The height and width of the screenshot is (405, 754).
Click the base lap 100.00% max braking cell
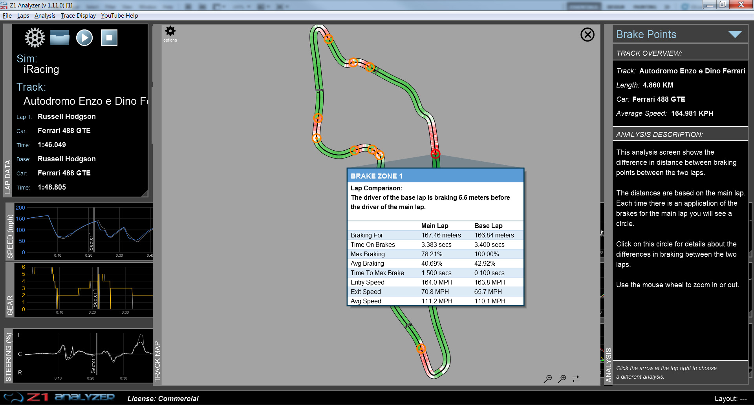(487, 254)
